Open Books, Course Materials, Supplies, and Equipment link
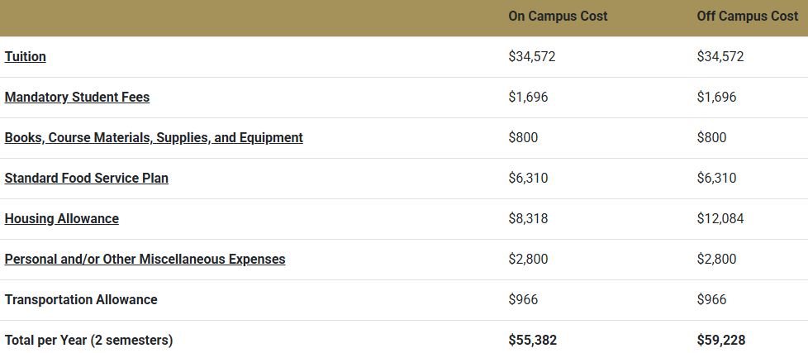This screenshot has height=353, width=808. pyautogui.click(x=154, y=138)
